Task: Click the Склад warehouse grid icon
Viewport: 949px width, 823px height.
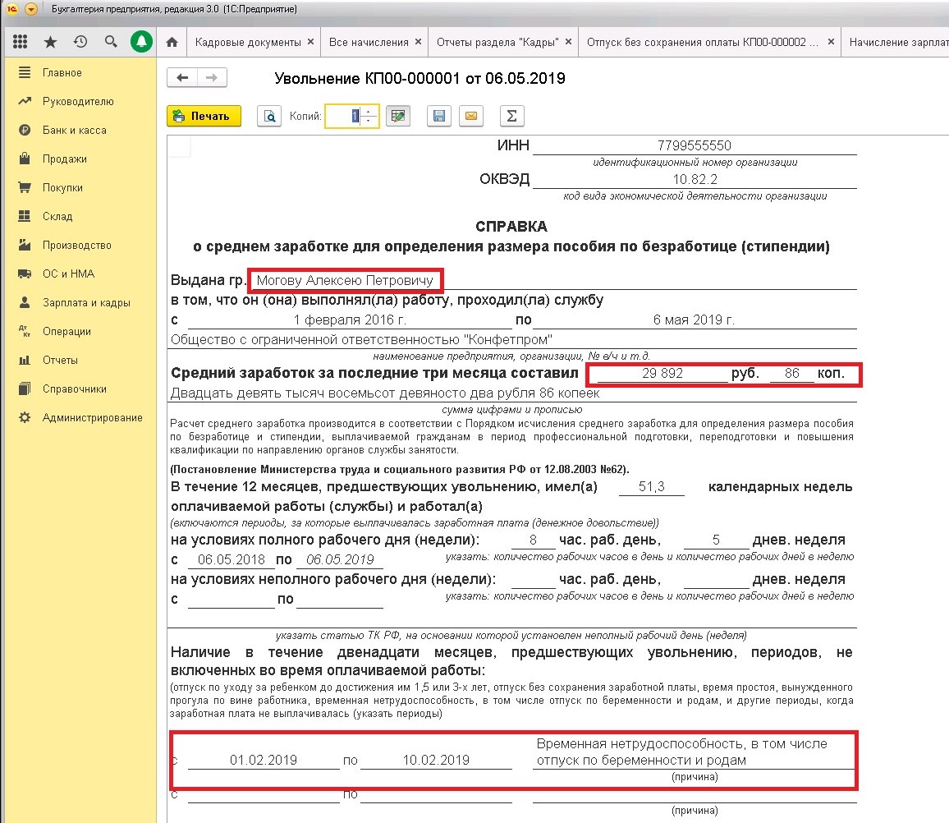Action: tap(25, 216)
